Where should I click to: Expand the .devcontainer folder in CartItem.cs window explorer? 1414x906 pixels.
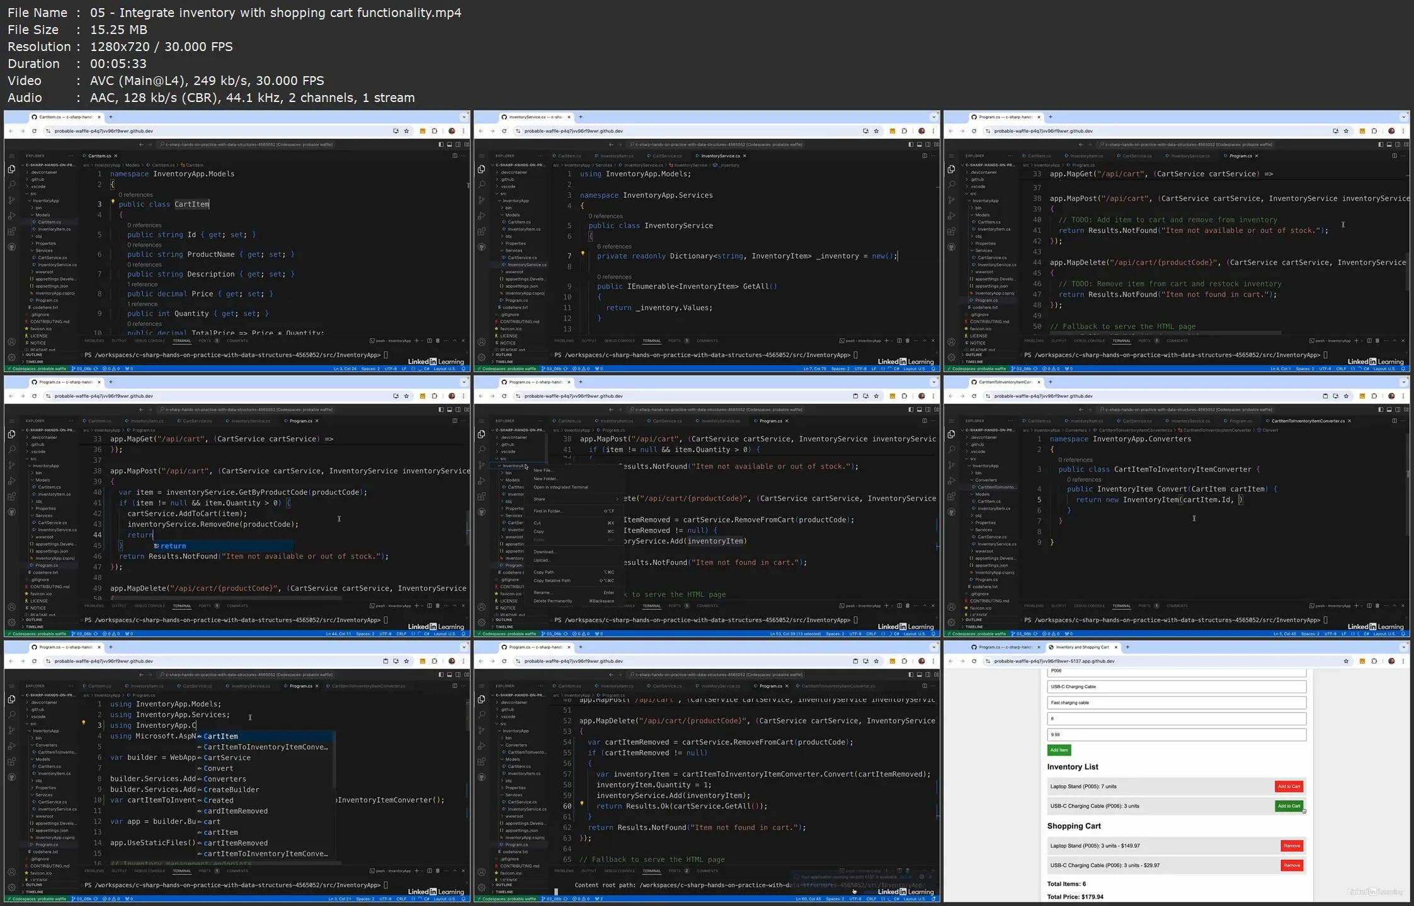[x=43, y=172]
